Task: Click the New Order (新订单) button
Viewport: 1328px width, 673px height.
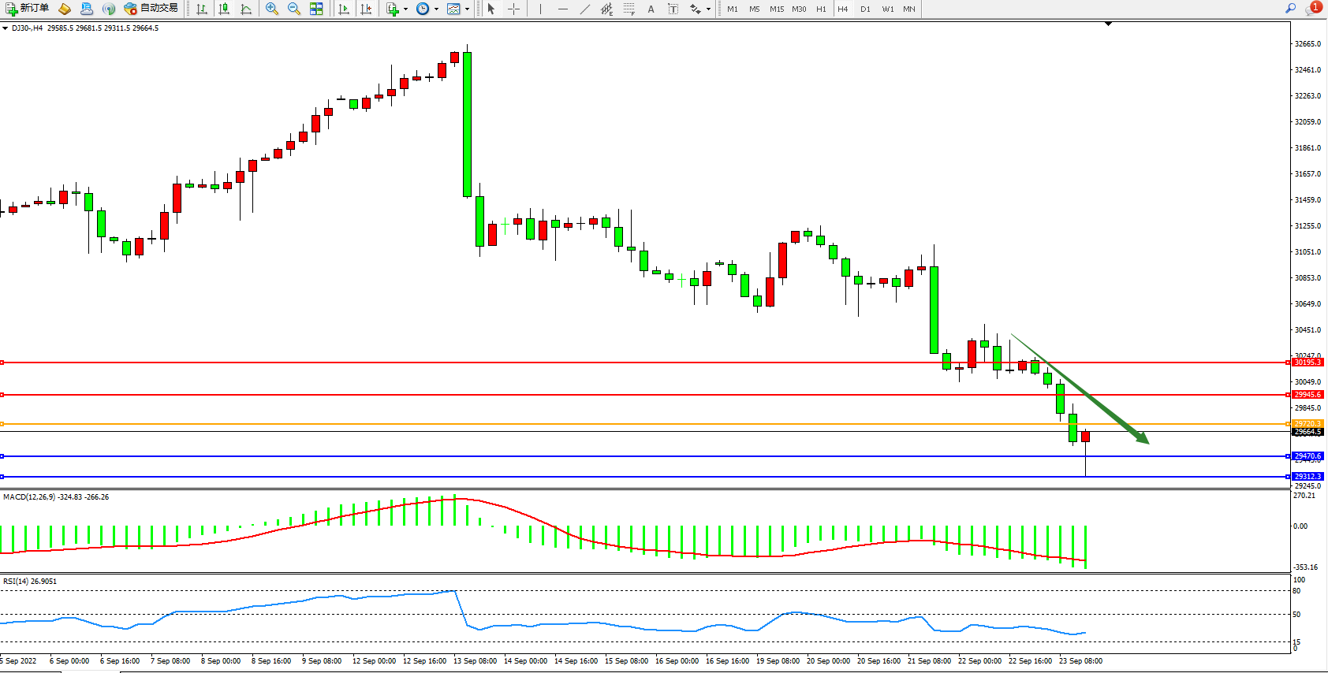Action: click(27, 9)
